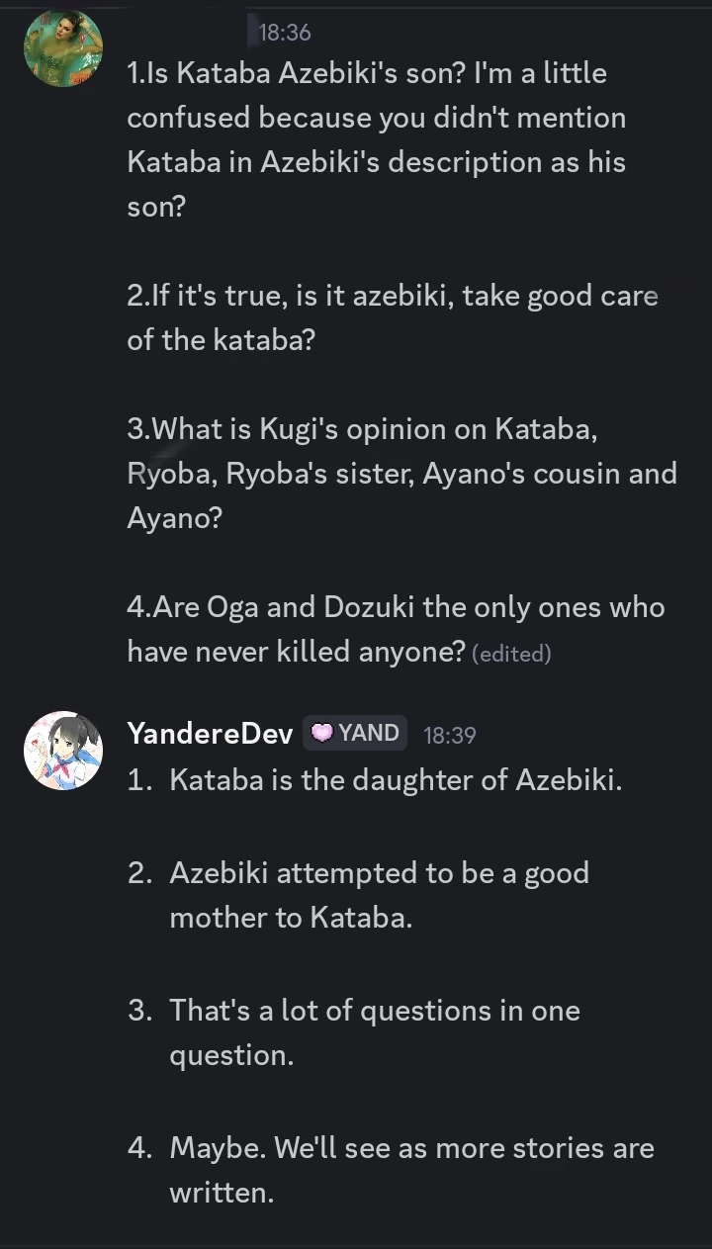
Task: Click reply "Maybe. We'll see as more stories"
Action: click(411, 1170)
